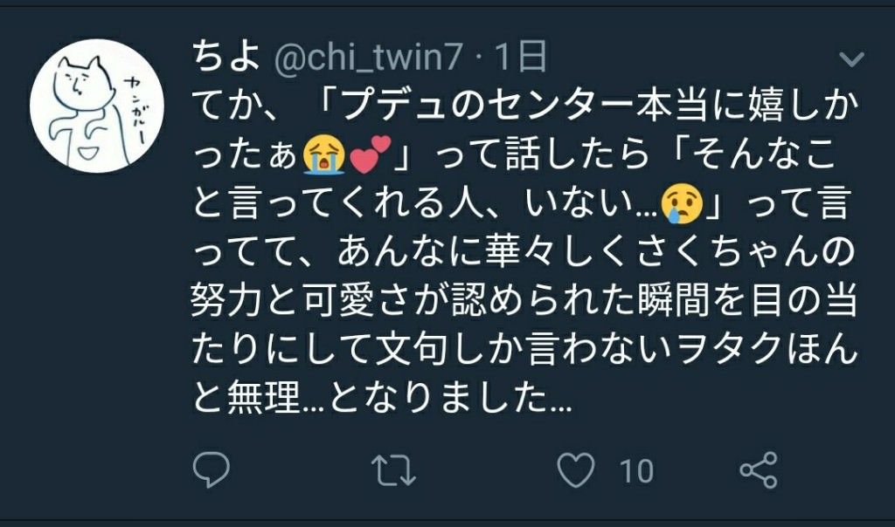Image resolution: width=895 pixels, height=527 pixels.
Task: Open the tweet options chevron menu
Action: point(851,58)
